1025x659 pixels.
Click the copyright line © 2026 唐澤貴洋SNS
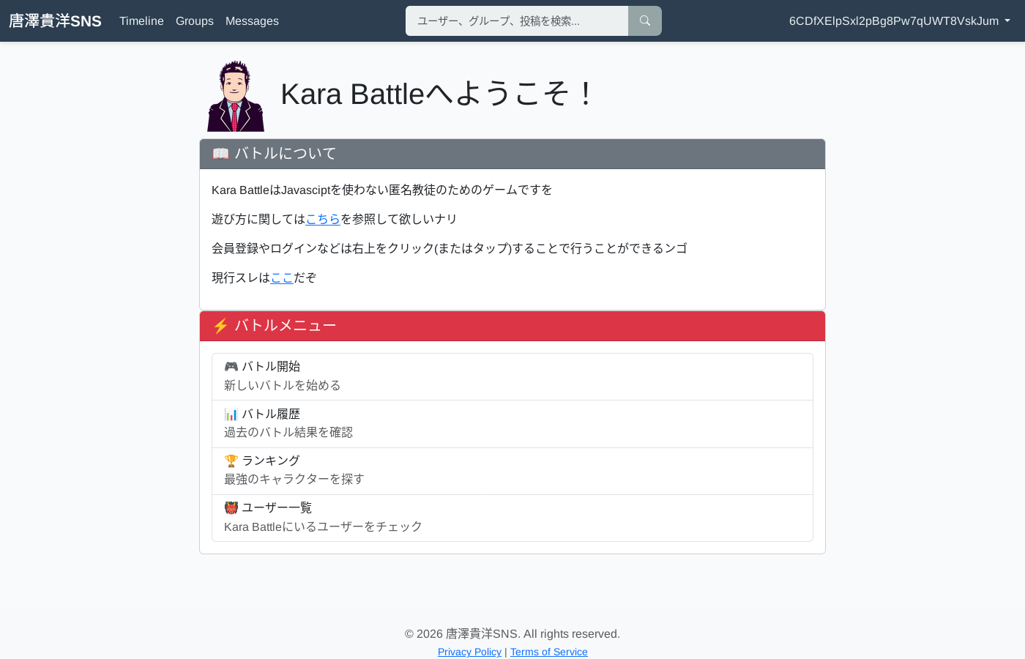512,634
